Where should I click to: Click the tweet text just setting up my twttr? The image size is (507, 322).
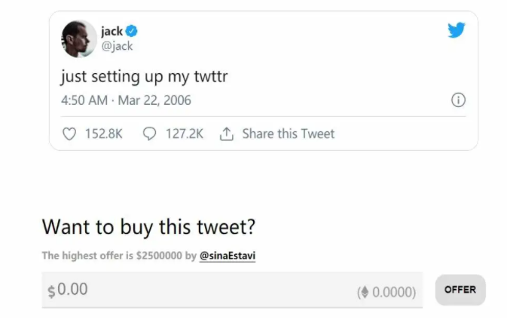144,77
